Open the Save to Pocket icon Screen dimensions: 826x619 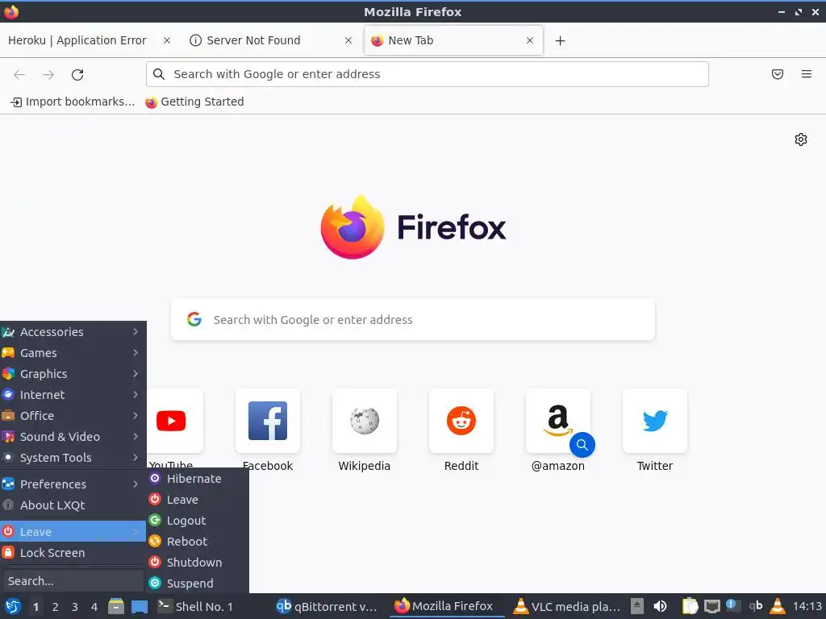point(778,74)
